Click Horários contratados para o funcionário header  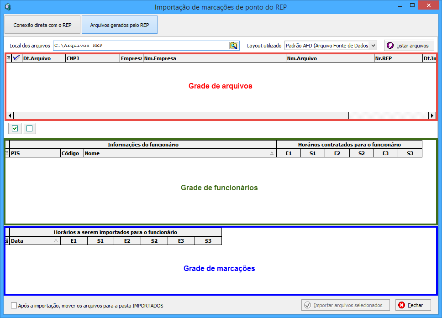coord(350,145)
